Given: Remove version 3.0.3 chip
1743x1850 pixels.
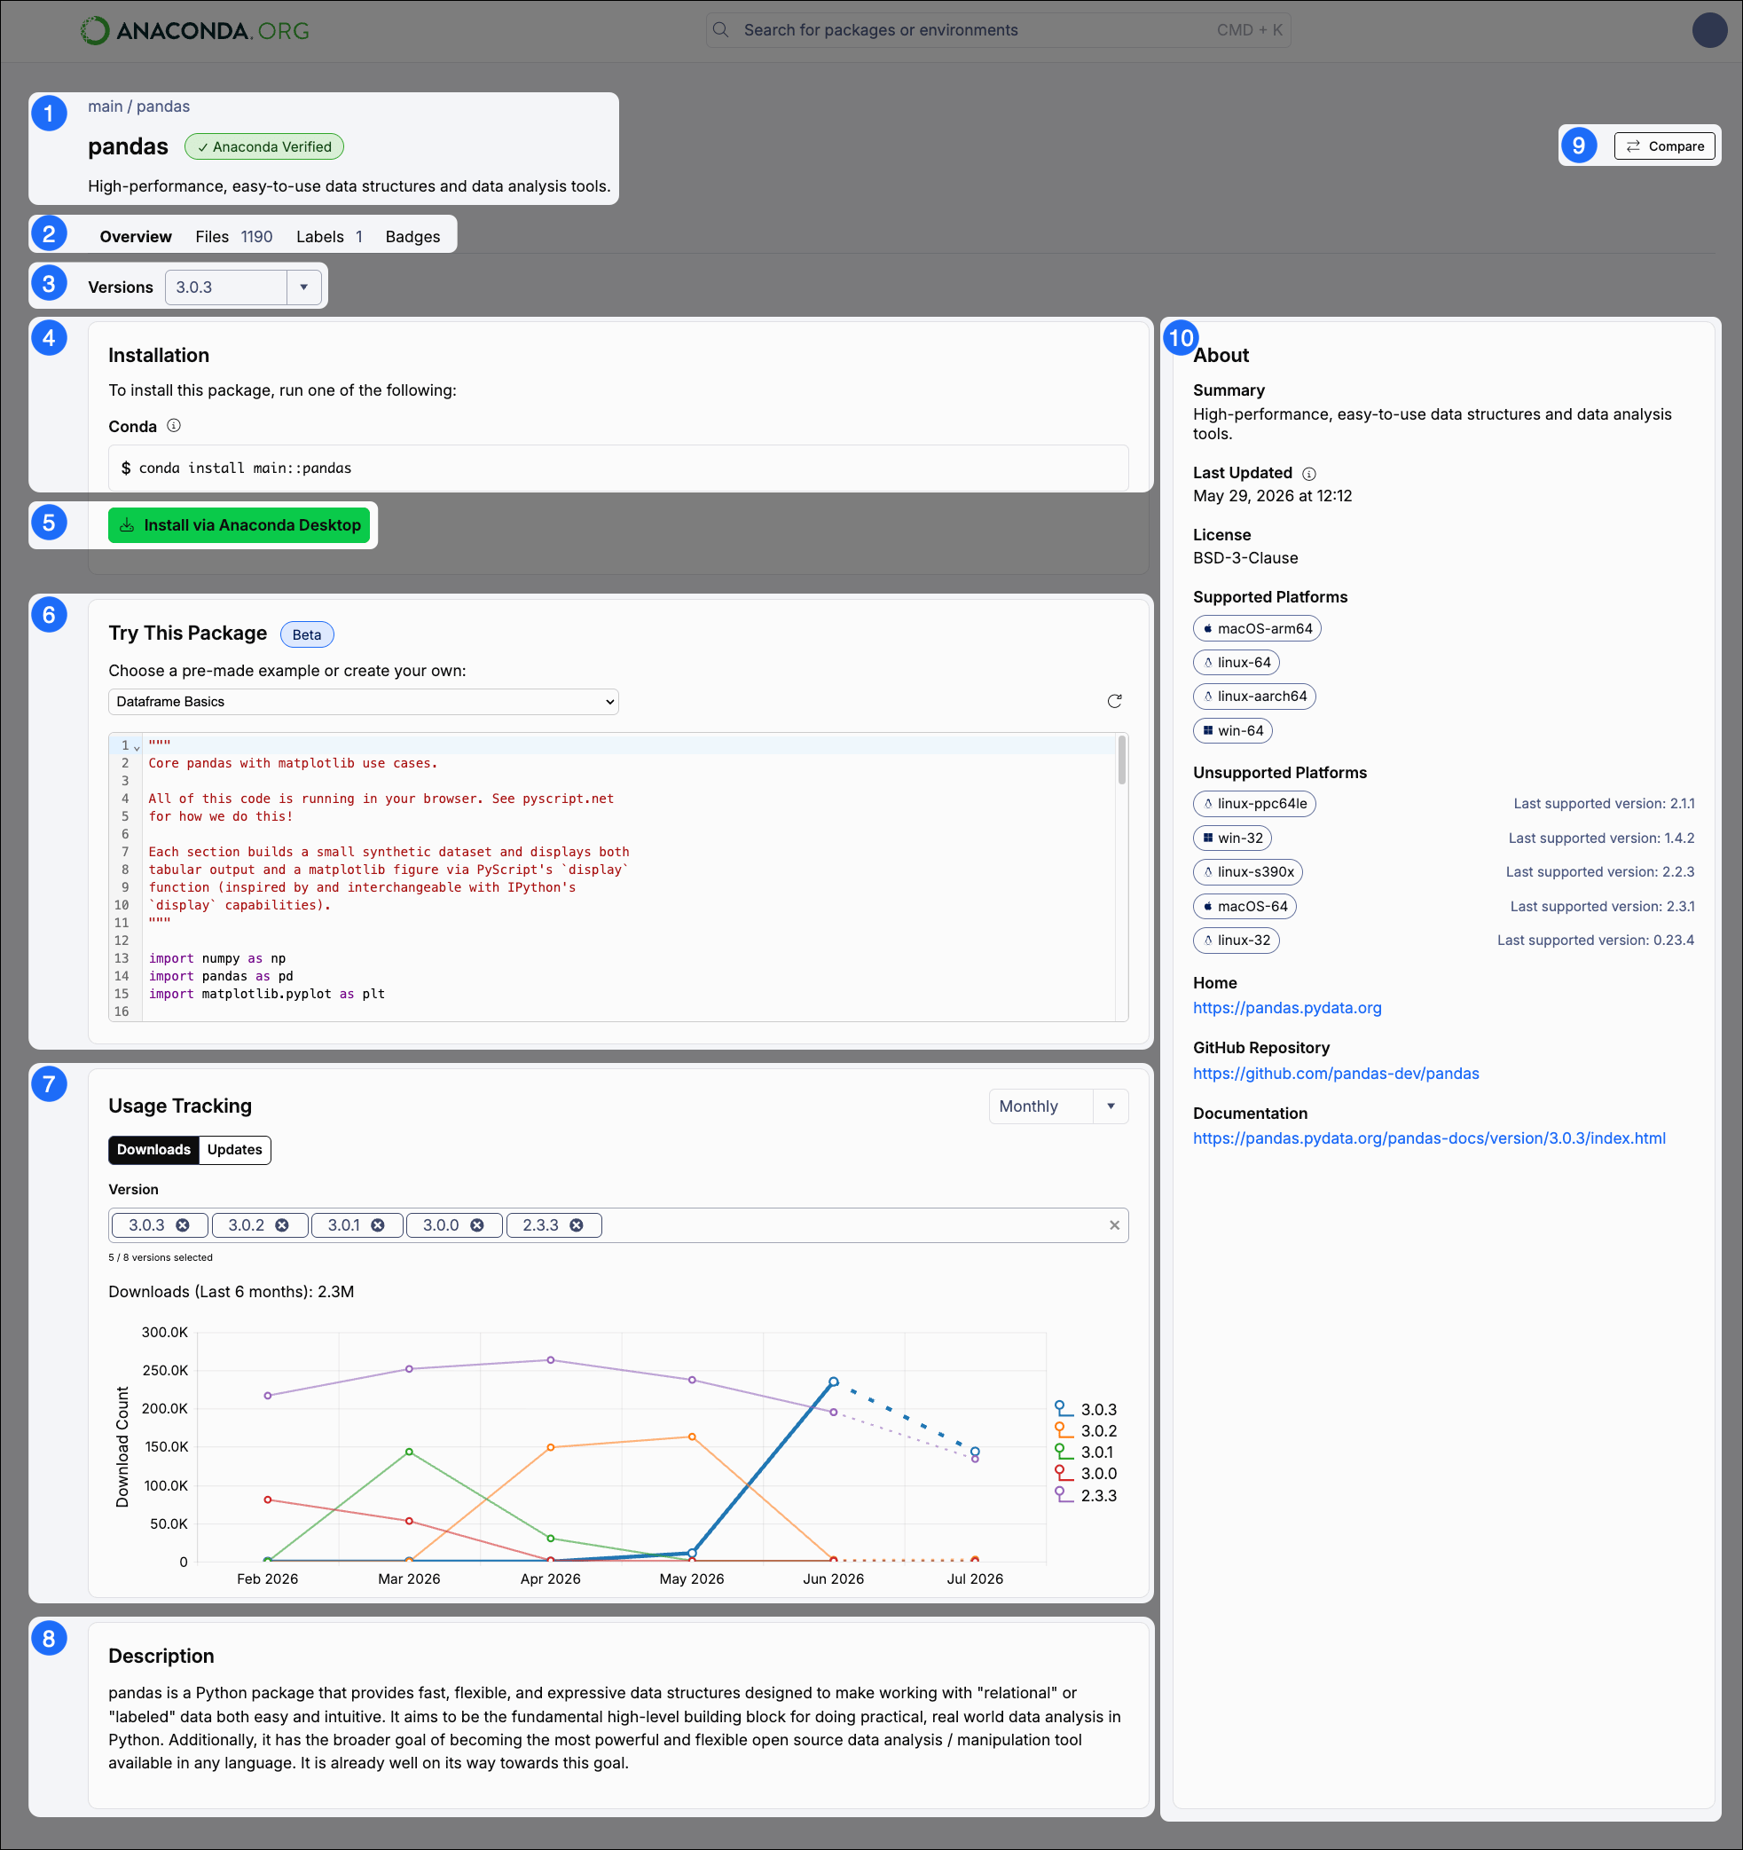Looking at the screenshot, I should (x=184, y=1225).
